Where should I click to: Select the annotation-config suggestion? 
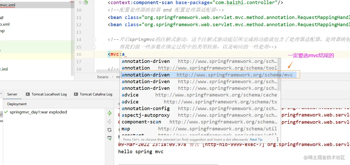(x=200, y=109)
